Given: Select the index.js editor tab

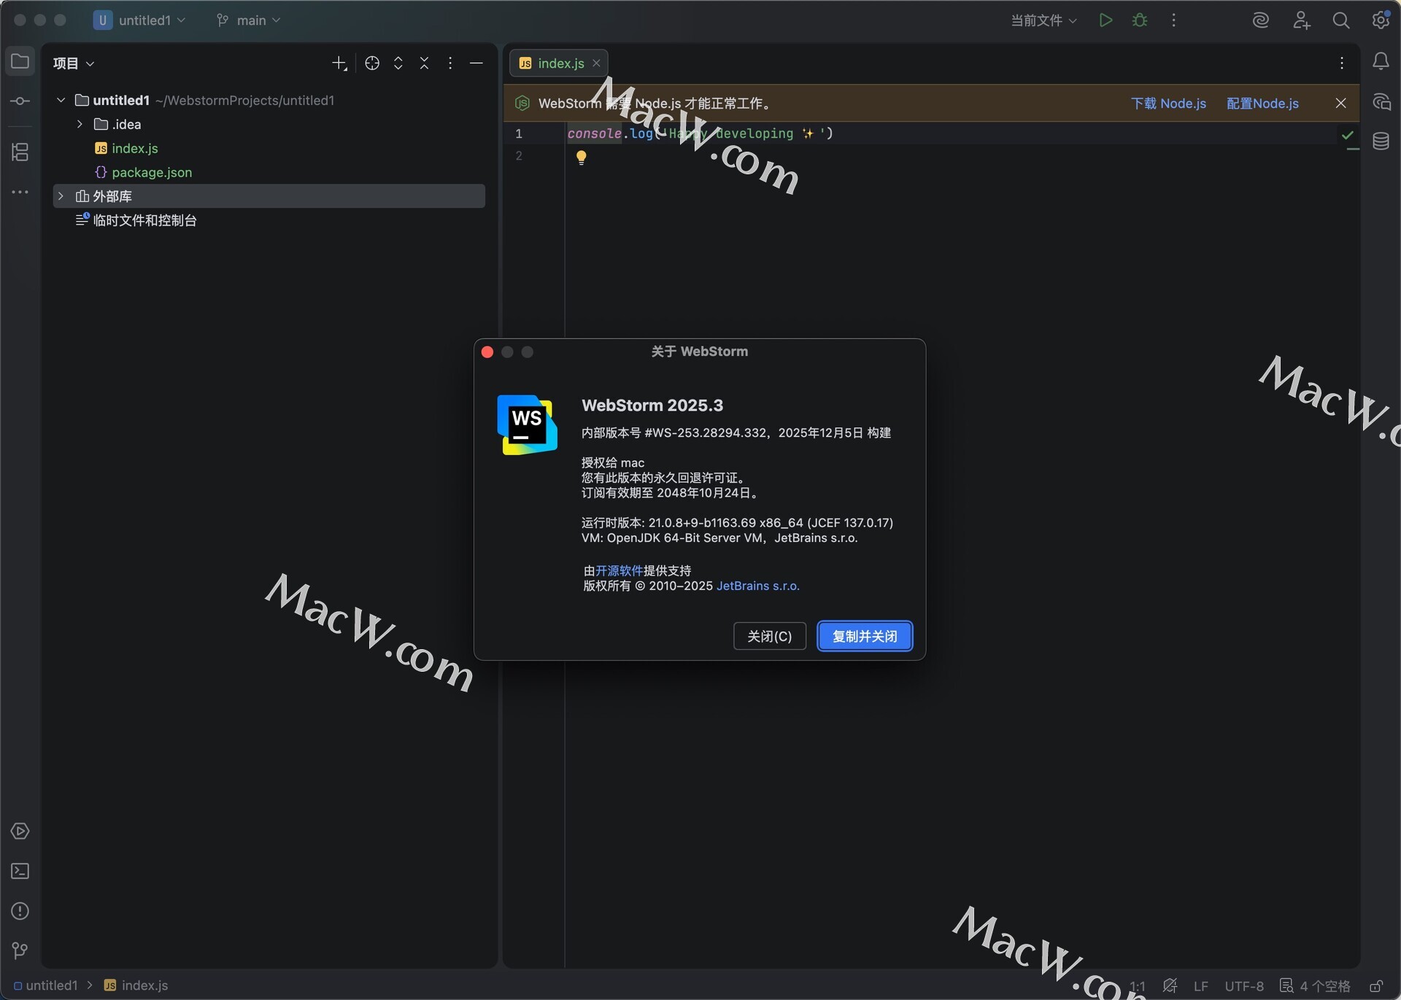Looking at the screenshot, I should tap(560, 63).
